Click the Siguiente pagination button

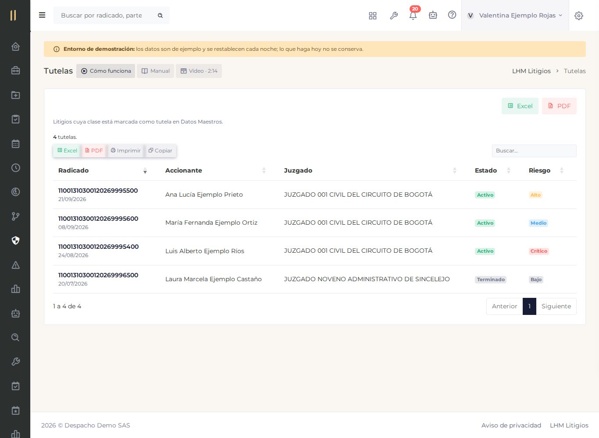(556, 306)
